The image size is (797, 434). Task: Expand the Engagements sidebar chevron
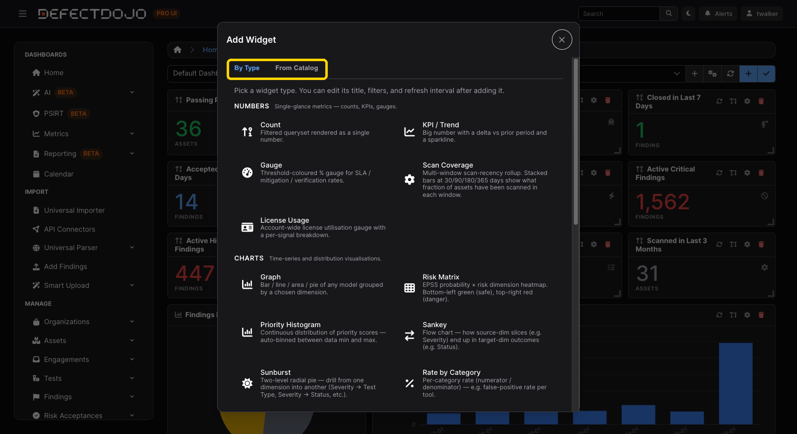click(x=132, y=359)
